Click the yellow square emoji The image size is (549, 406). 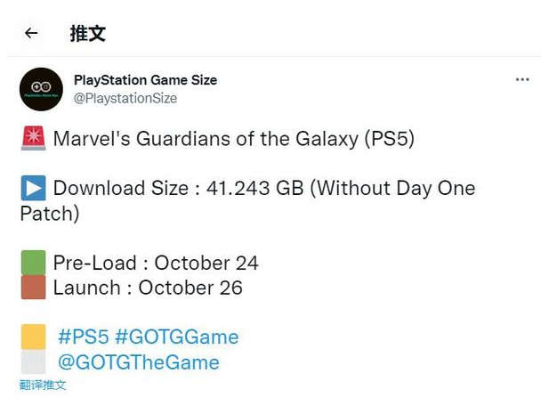pos(33,337)
